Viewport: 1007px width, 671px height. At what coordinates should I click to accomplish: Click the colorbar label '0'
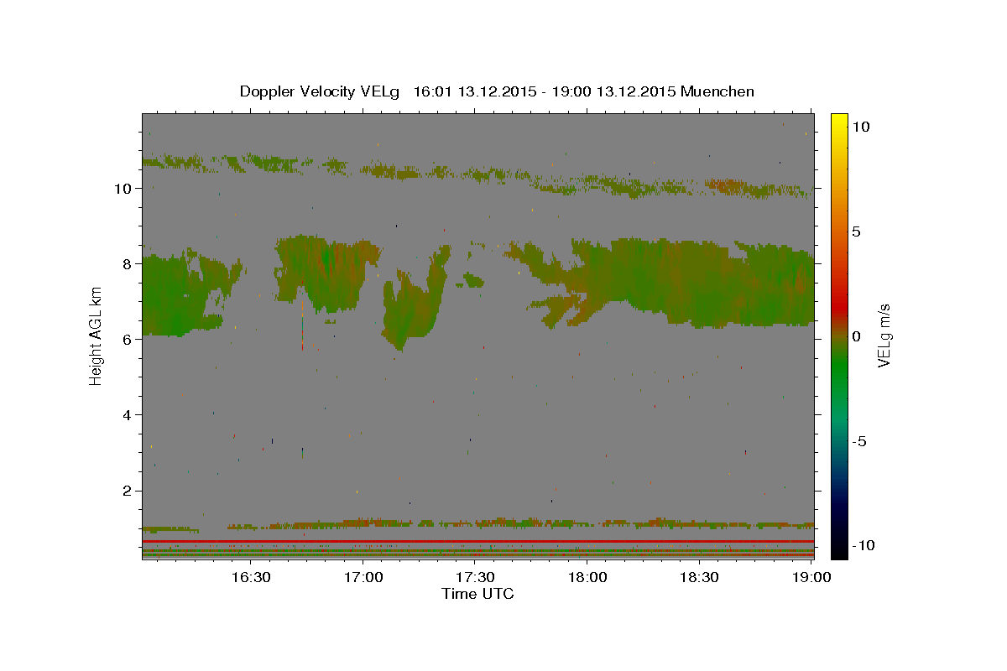[x=856, y=336]
